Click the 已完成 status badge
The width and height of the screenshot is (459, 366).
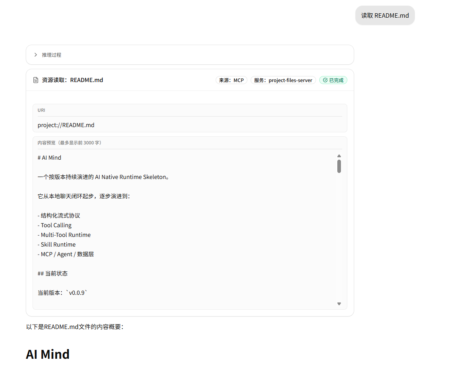(333, 80)
